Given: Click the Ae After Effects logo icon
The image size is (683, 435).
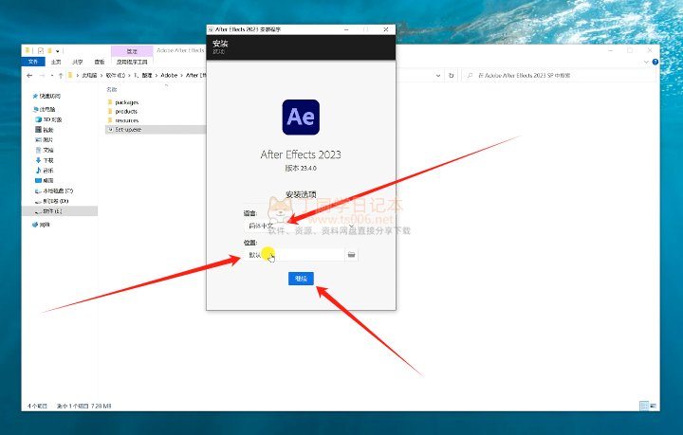Looking at the screenshot, I should coord(301,117).
